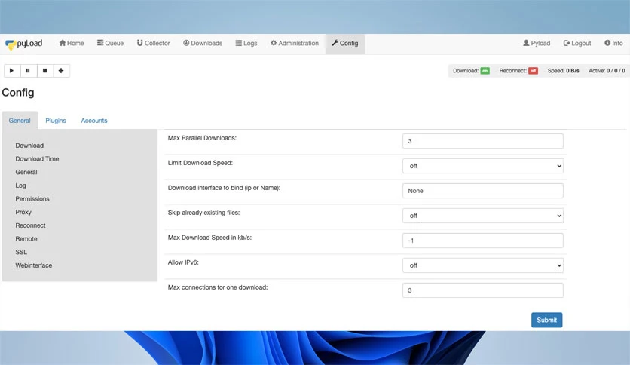Click the Allow IPv6 label
Image resolution: width=630 pixels, height=365 pixels.
click(x=183, y=262)
